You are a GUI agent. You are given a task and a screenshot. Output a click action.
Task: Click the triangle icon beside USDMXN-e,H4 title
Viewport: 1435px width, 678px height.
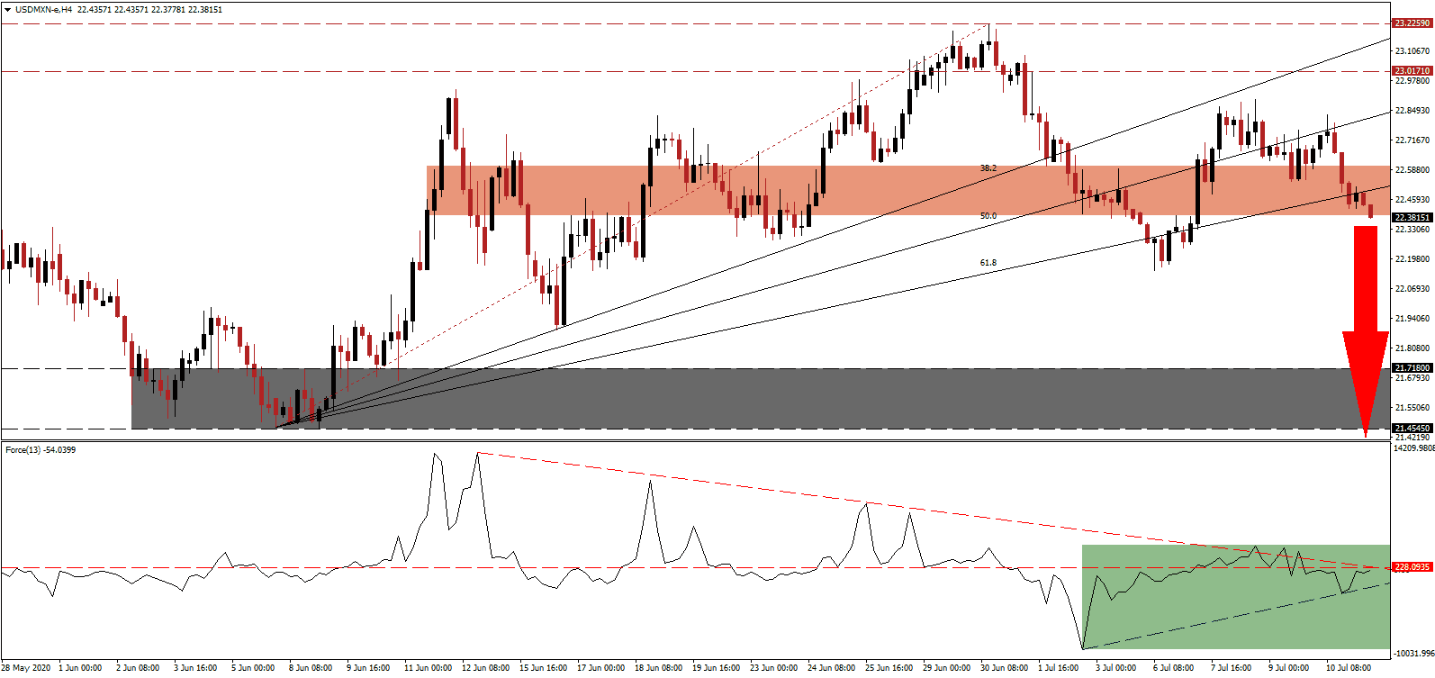coord(7,10)
